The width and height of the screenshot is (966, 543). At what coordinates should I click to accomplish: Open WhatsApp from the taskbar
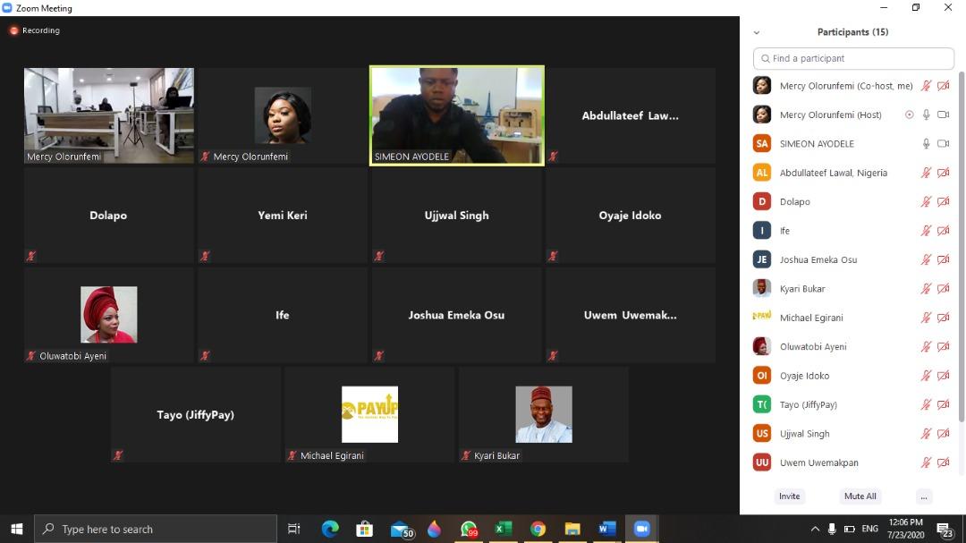[469, 530]
